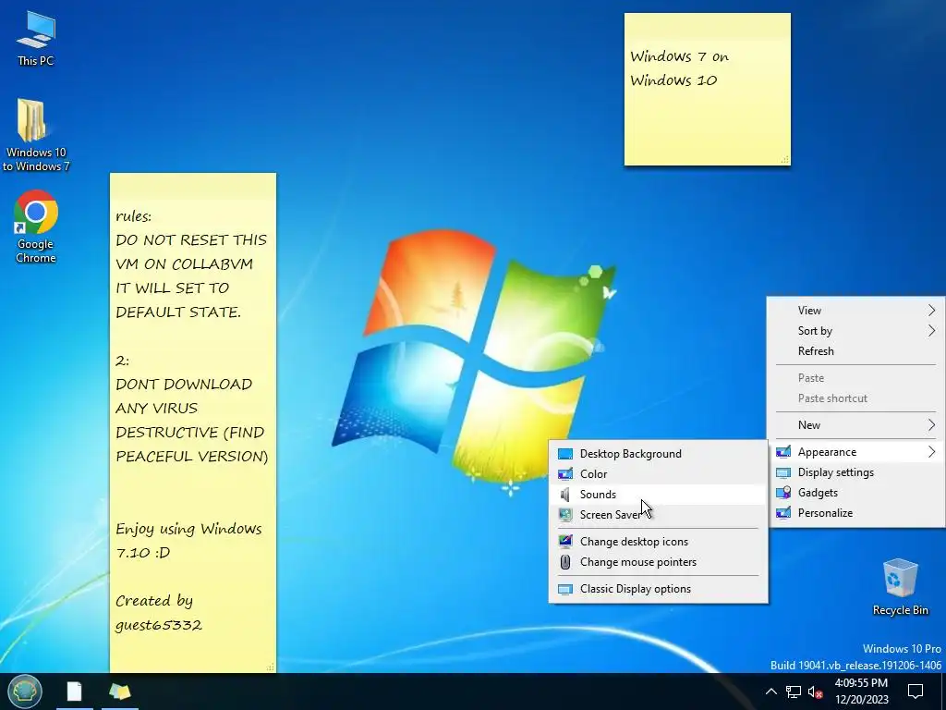
Task: Click the Appearance menu icon
Action: [783, 452]
